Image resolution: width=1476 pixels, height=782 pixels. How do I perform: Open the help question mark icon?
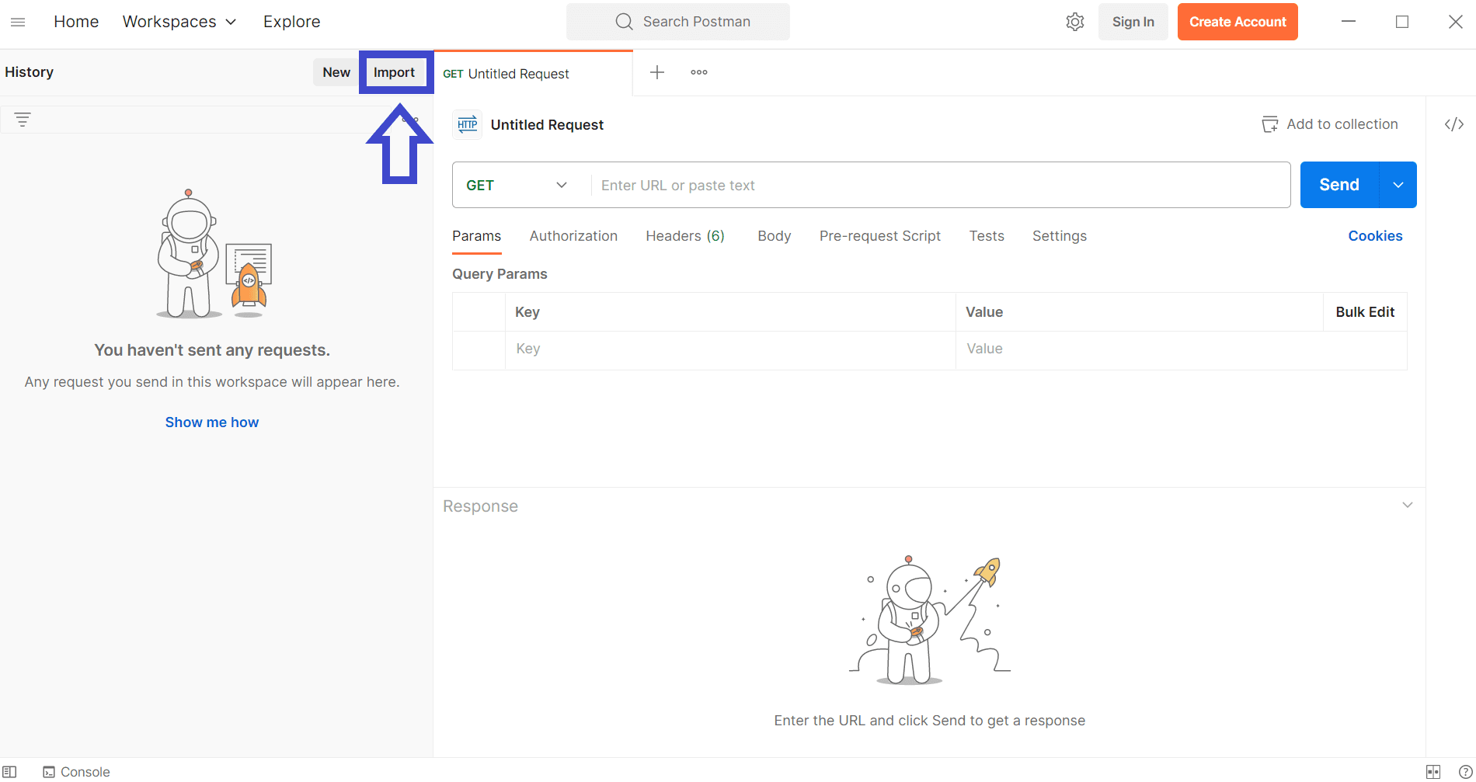click(x=1466, y=771)
